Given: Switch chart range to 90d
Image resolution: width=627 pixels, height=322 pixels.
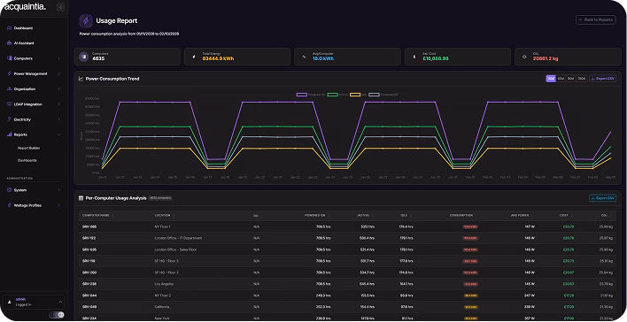Looking at the screenshot, I should (571, 79).
